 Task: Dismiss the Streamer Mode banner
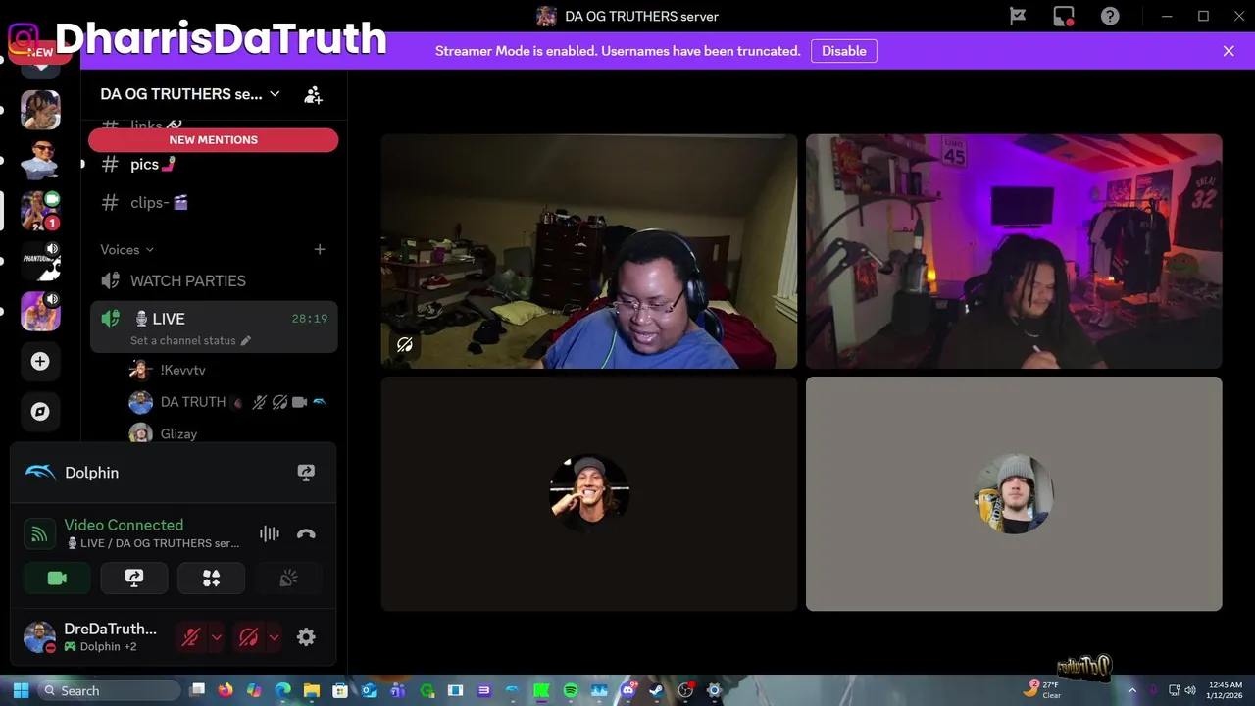1229,51
